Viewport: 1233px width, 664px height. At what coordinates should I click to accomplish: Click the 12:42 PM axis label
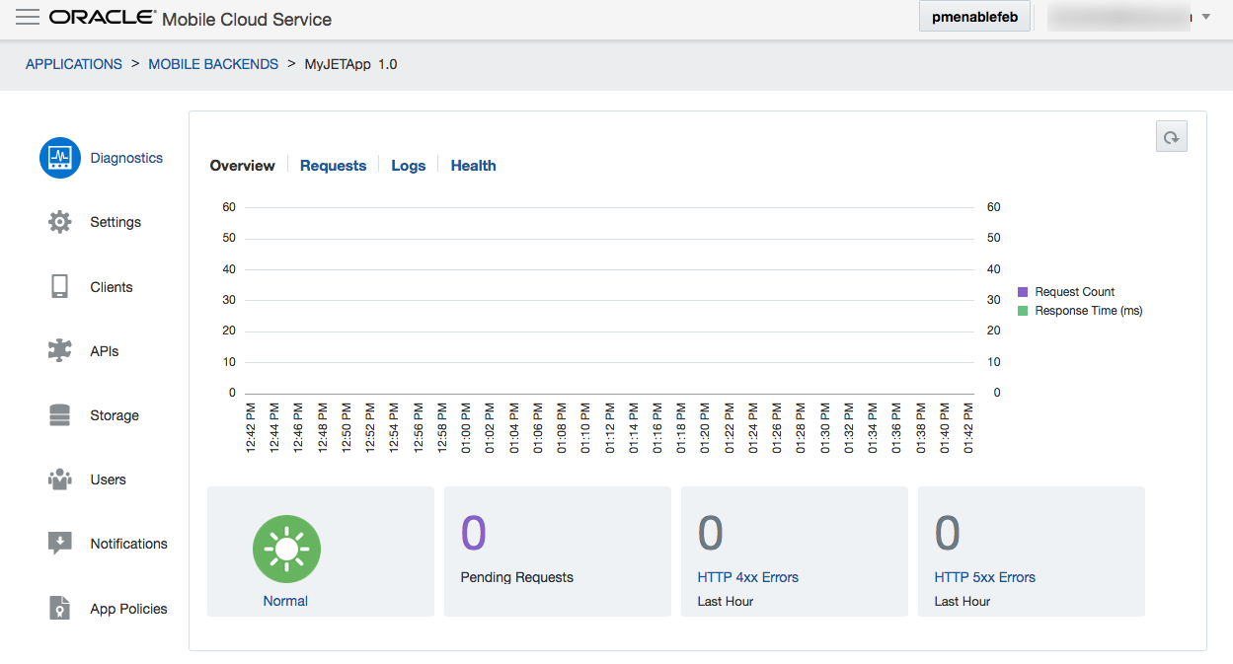(251, 427)
